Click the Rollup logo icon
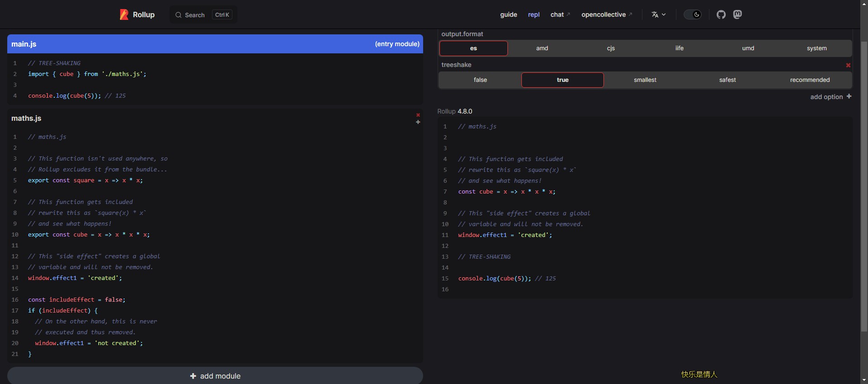Screen dimensions: 868x384 (x=124, y=14)
